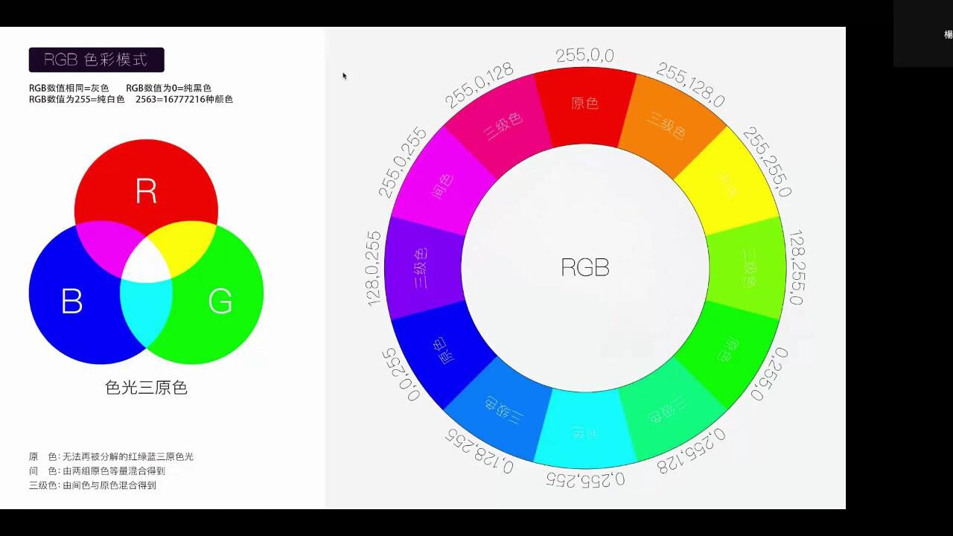Screen dimensions: 953x536
Task: Click the blue B circle in the Venn diagram
Action: pos(71,301)
